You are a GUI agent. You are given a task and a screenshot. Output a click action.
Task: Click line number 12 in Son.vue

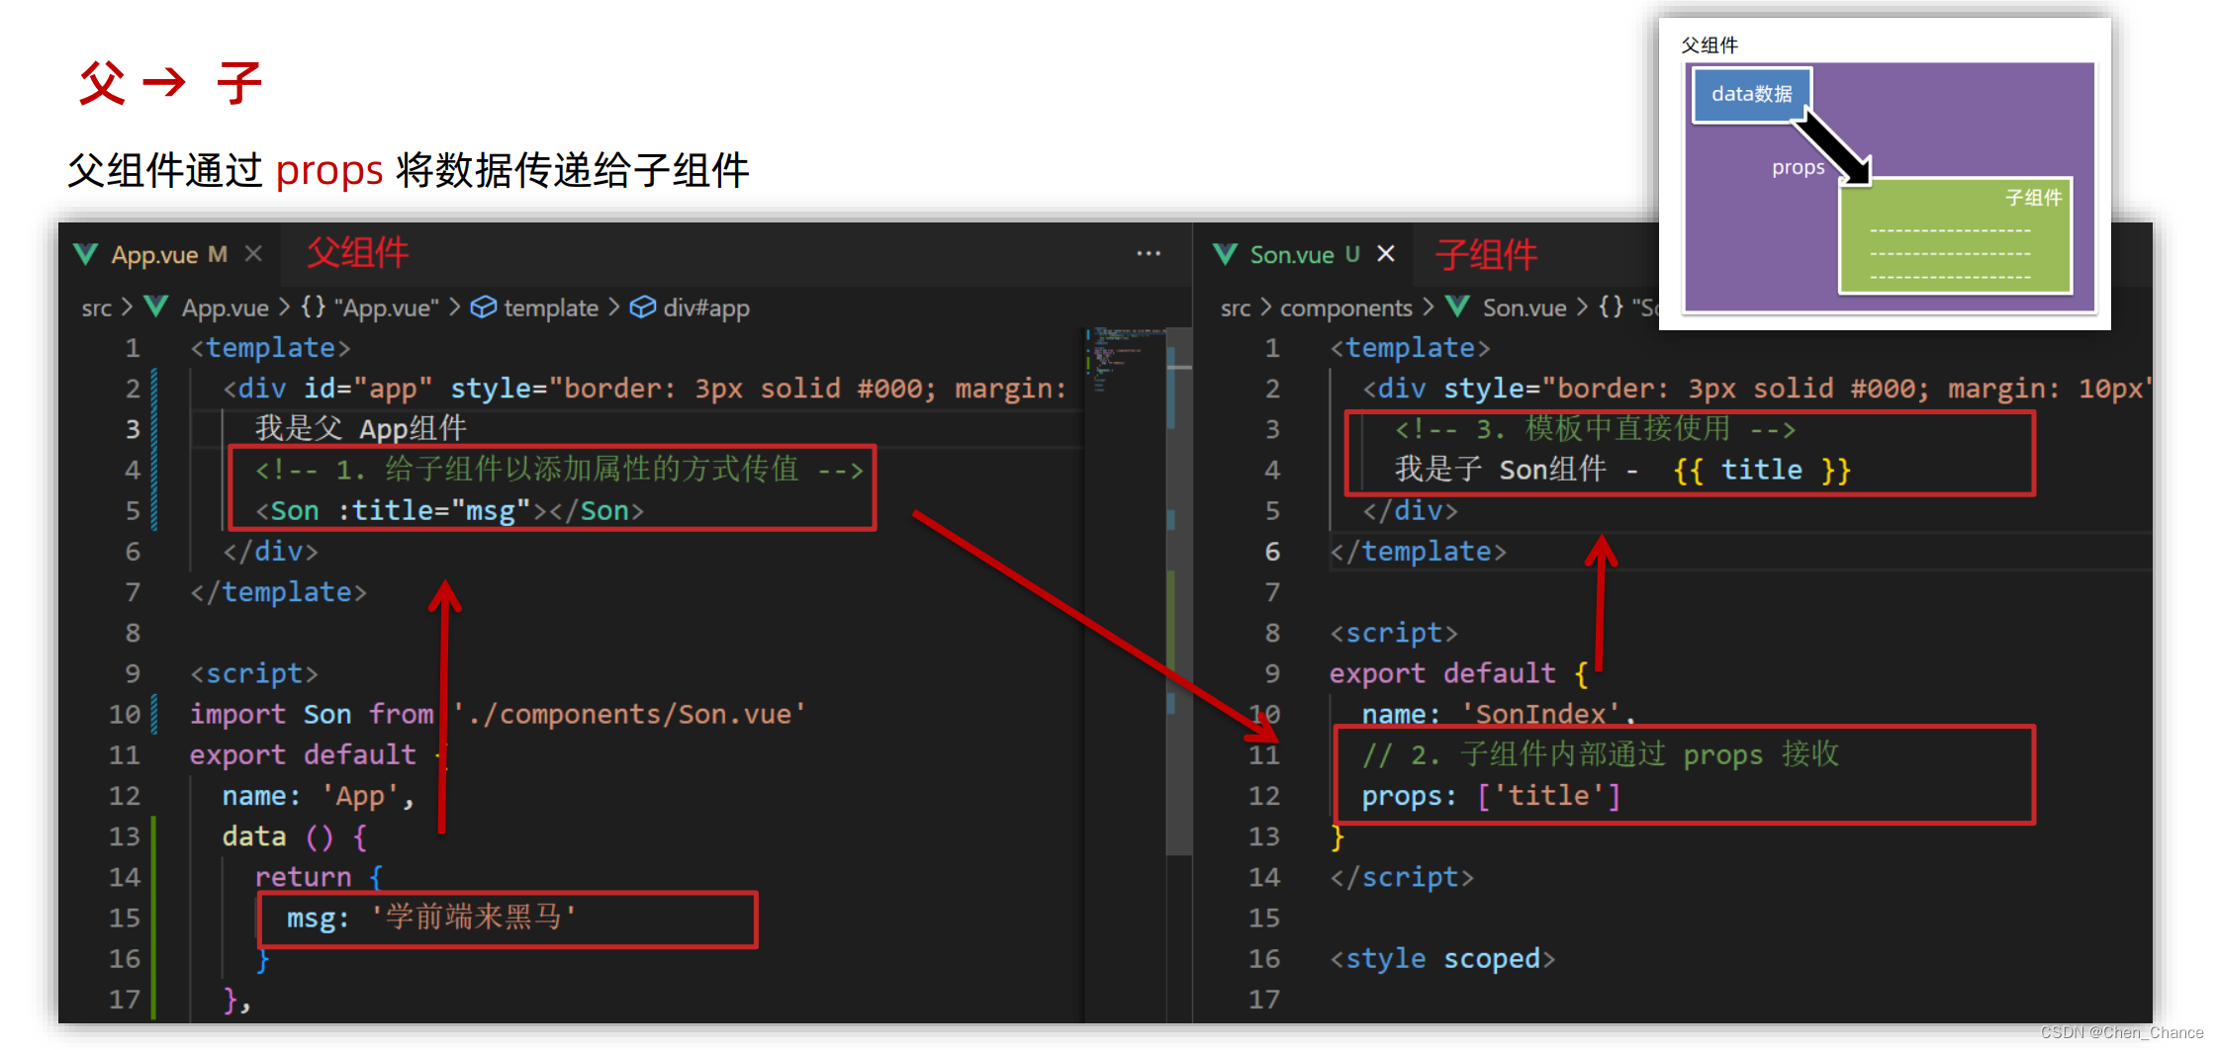[x=1263, y=796]
